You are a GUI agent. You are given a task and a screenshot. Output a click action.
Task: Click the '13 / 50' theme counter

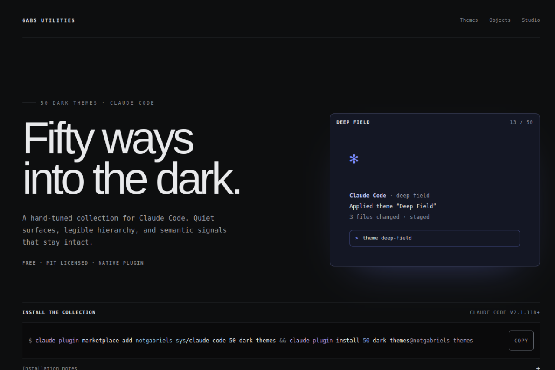pos(522,122)
